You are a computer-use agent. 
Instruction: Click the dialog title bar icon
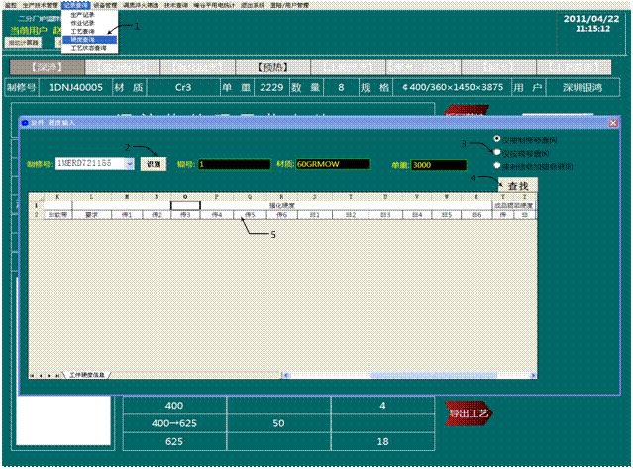(x=26, y=122)
